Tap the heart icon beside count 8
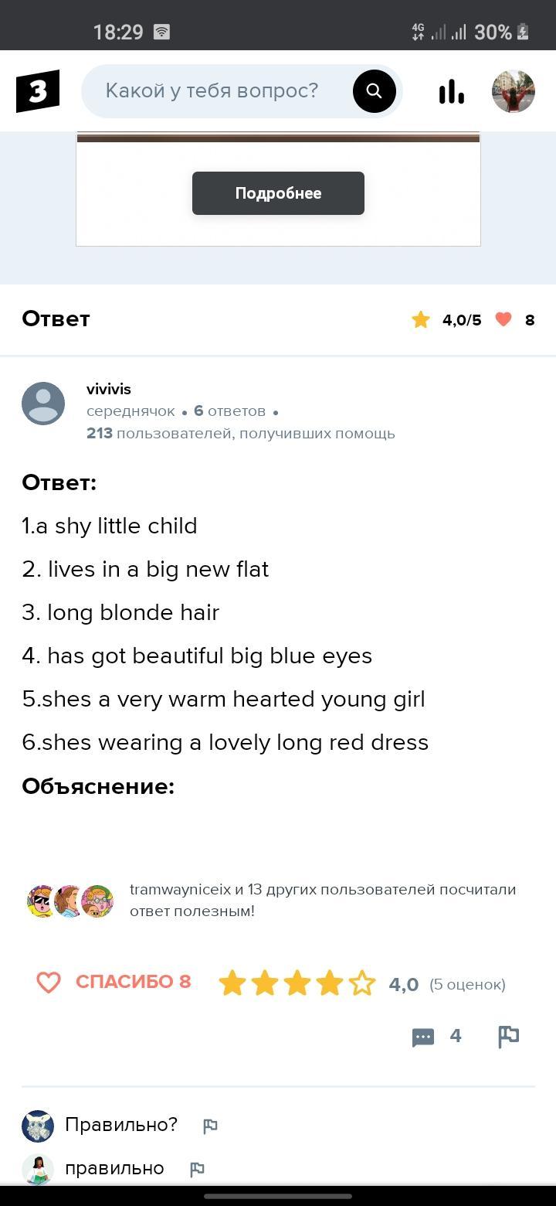 [503, 319]
